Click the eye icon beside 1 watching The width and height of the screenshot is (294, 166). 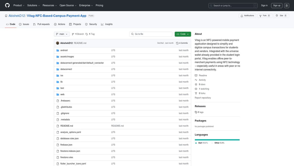click(x=196, y=89)
